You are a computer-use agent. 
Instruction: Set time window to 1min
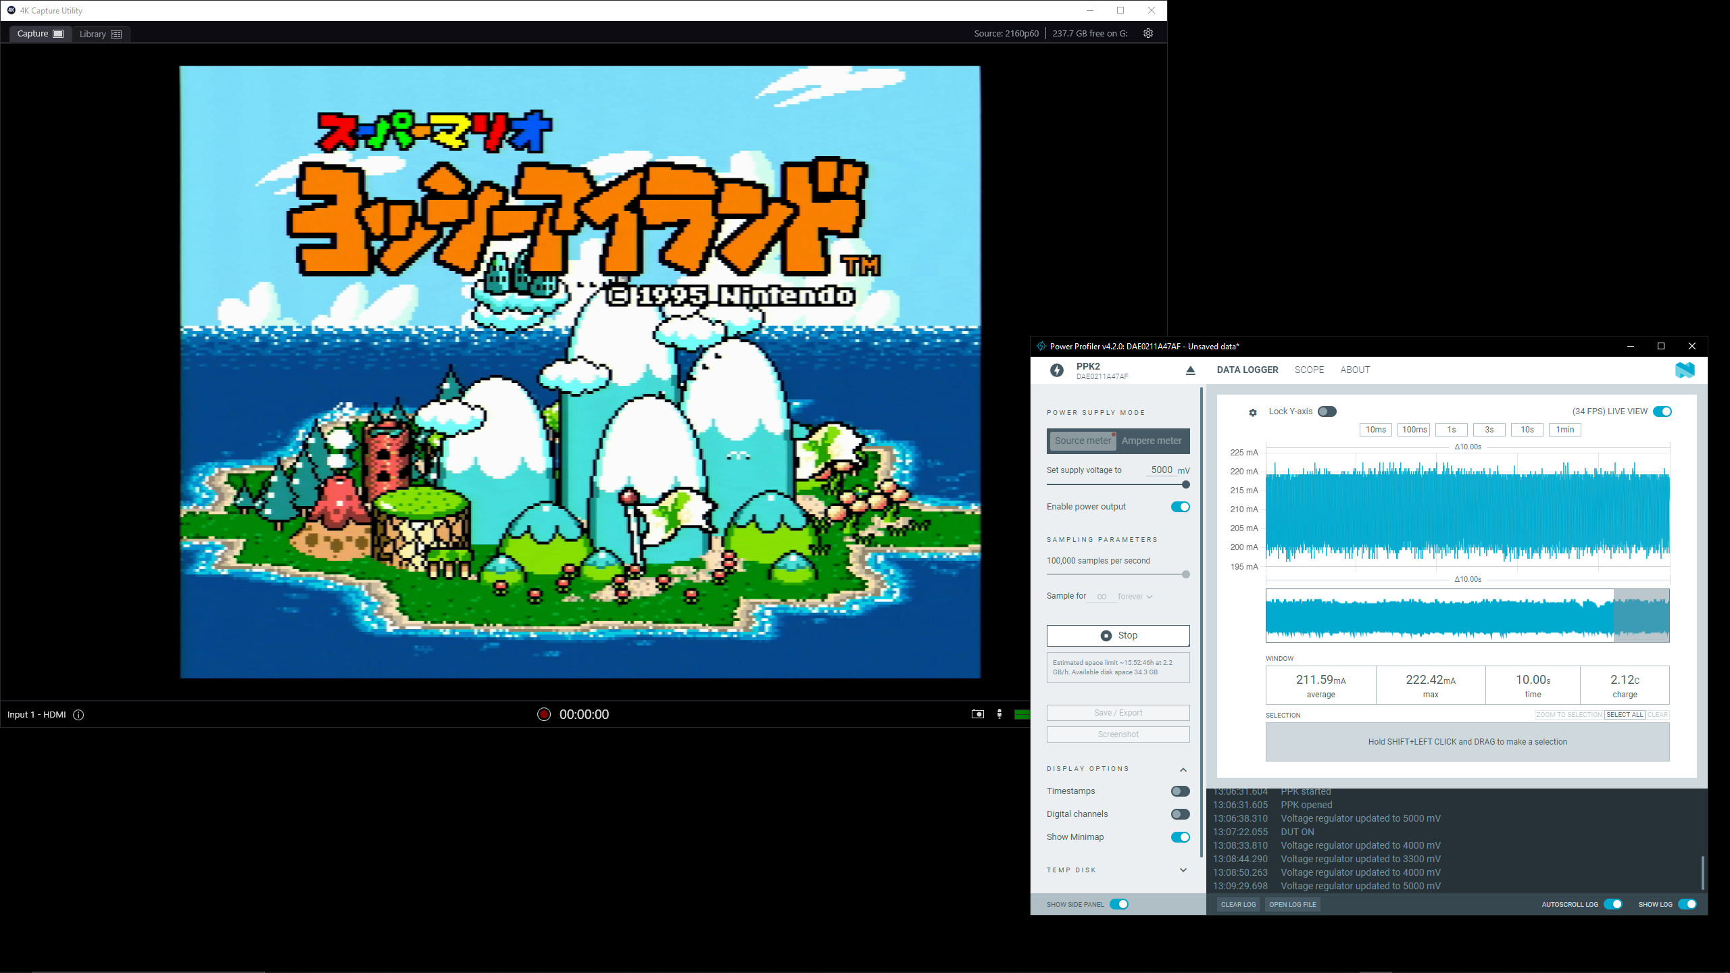[x=1565, y=430]
